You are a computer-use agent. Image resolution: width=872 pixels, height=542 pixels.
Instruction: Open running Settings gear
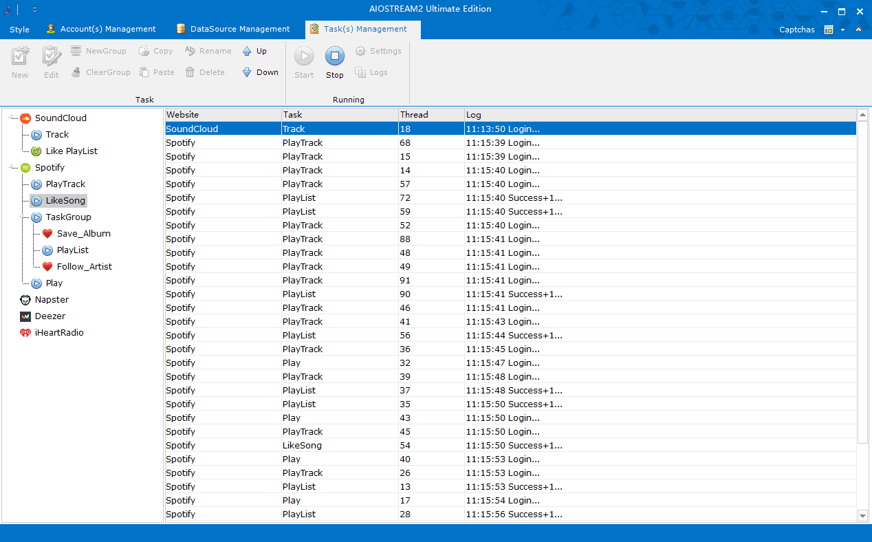[378, 51]
